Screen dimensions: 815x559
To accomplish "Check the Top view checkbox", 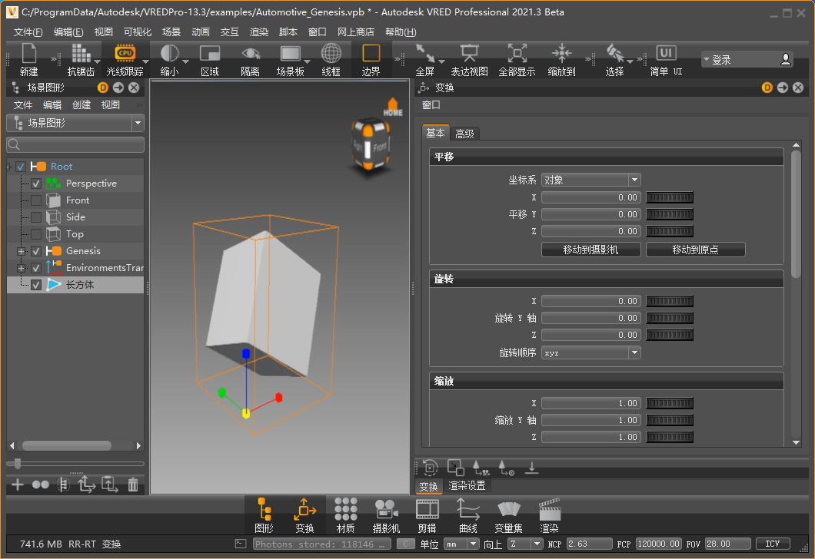I will (x=36, y=234).
